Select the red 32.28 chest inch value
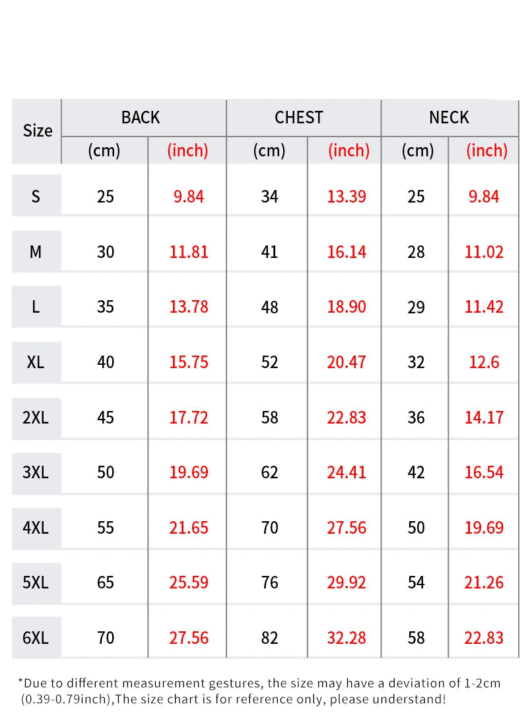 pos(346,638)
